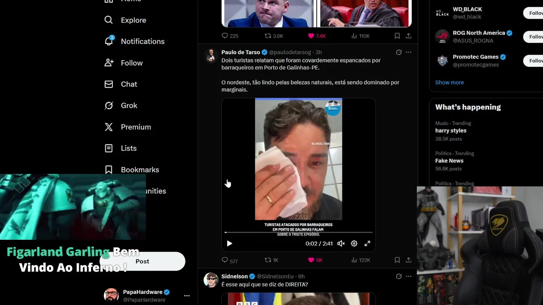Unmute the video sound

click(341, 244)
